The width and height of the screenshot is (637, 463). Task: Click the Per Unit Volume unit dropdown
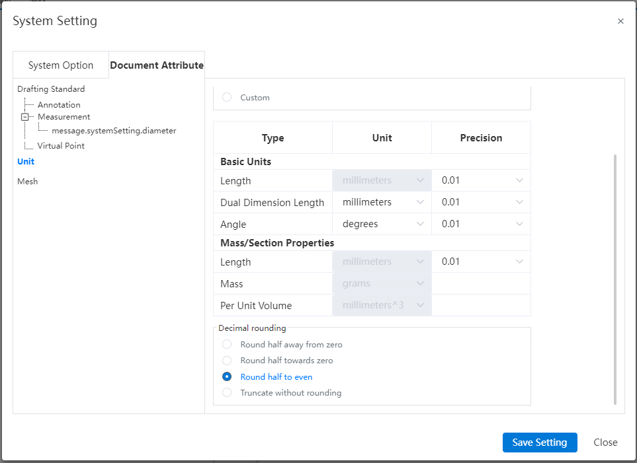coord(382,305)
